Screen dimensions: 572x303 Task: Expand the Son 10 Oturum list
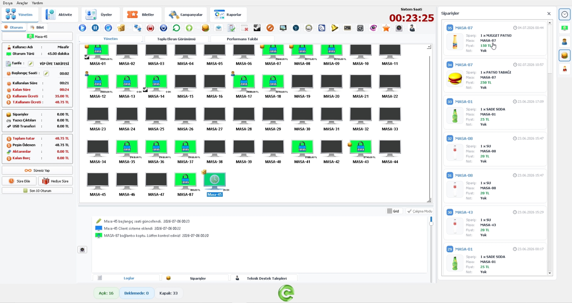(x=37, y=191)
